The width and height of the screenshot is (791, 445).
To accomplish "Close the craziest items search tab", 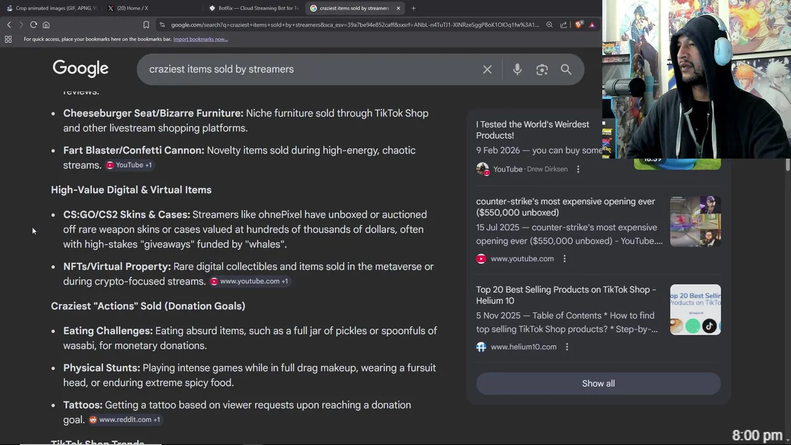I will pos(398,8).
